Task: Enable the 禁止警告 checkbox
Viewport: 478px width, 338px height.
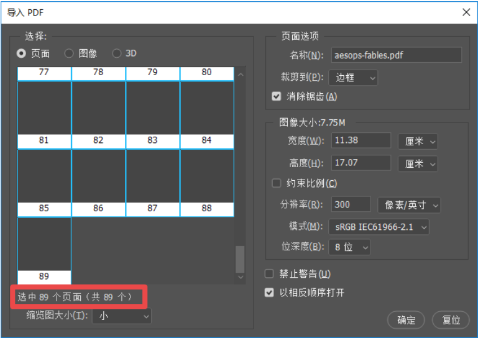Action: pos(269,273)
